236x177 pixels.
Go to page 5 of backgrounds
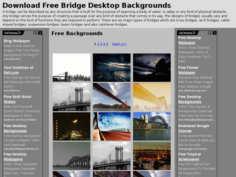click(x=107, y=44)
